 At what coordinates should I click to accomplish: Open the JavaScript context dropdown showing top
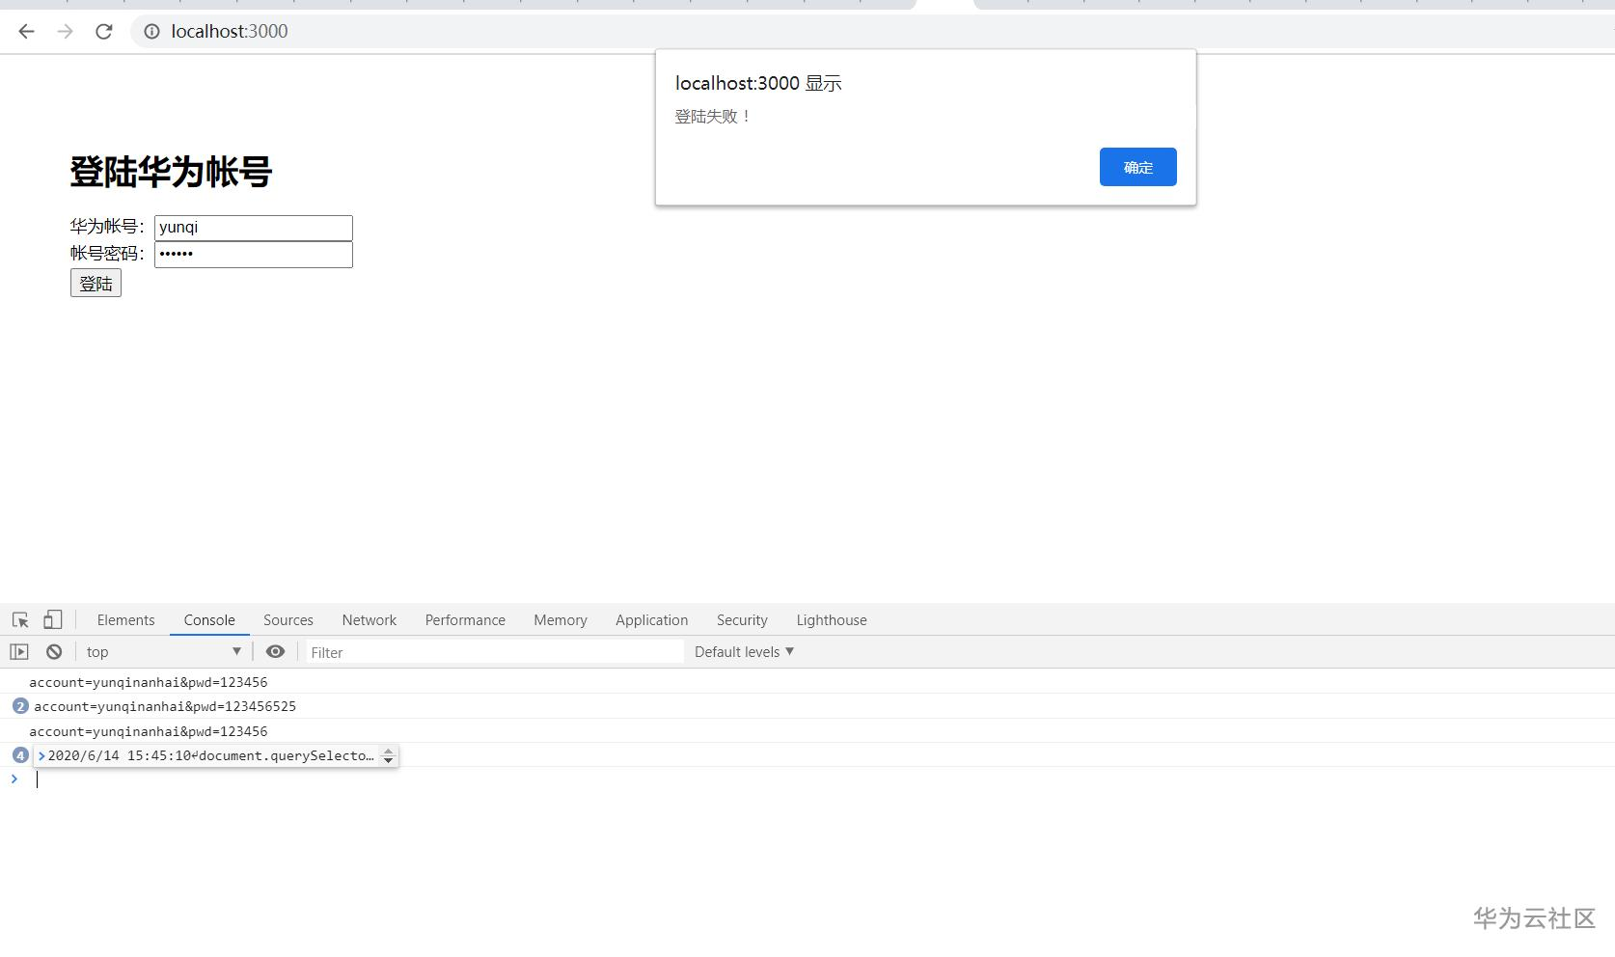pyautogui.click(x=163, y=651)
